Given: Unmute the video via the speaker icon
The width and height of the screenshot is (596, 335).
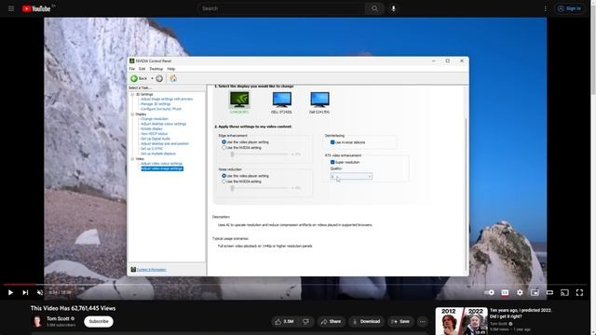Looking at the screenshot, I should coord(40,292).
